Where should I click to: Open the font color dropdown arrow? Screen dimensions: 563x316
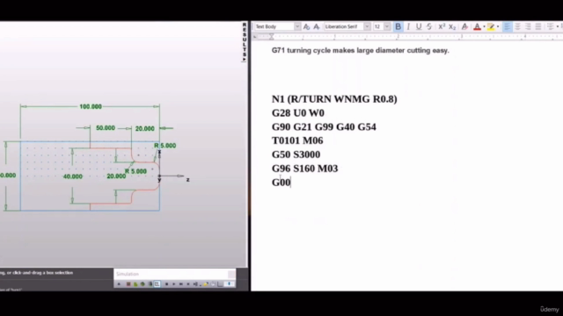point(484,26)
